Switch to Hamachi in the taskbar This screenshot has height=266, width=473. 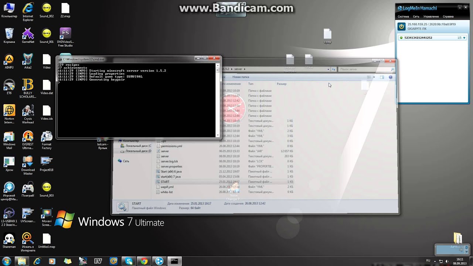coord(159,261)
